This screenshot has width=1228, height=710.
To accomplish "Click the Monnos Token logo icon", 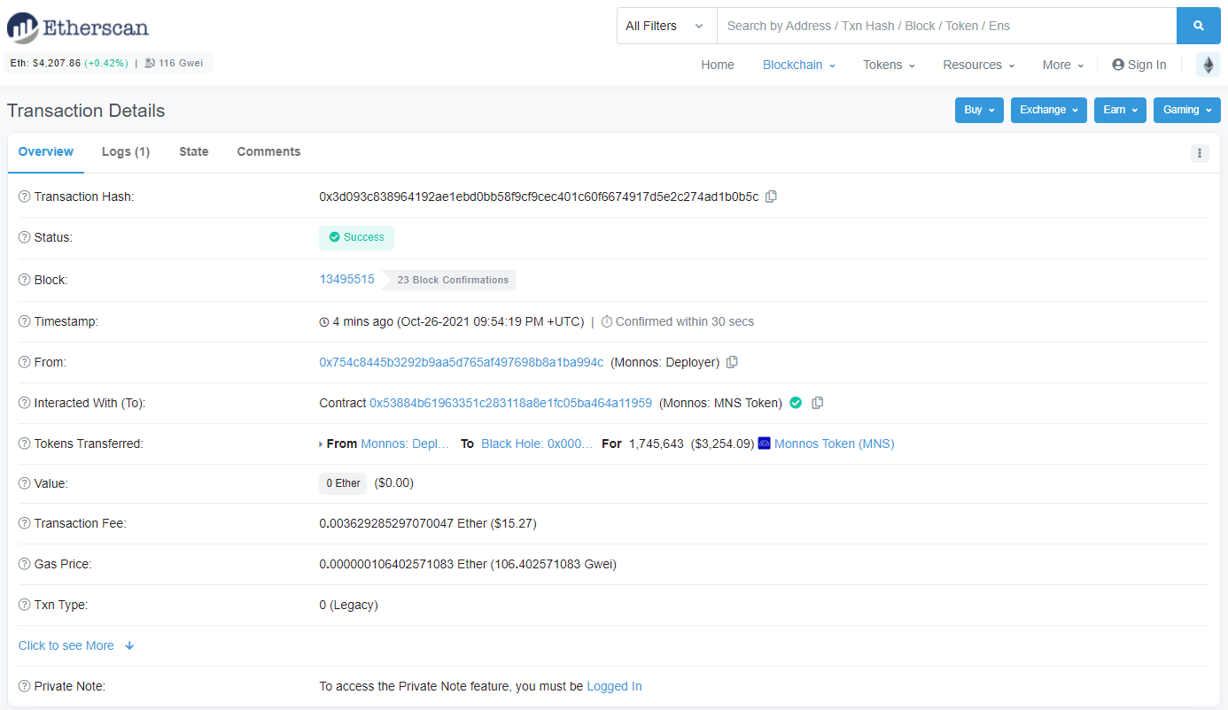I will (x=765, y=444).
